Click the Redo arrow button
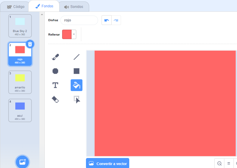Screen dimensions: 237x168 coord(116,20)
